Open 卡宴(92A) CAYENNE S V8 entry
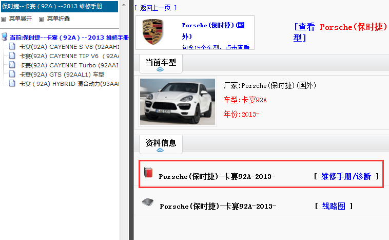The height and width of the screenshot is (240, 389). point(69,47)
